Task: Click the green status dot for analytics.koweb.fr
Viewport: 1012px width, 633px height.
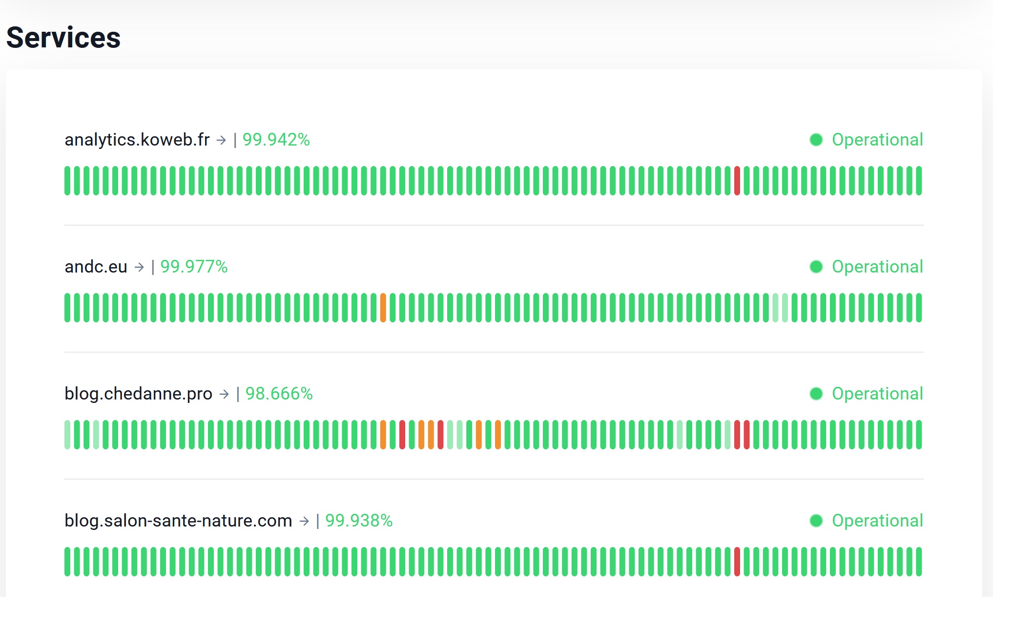Action: point(816,140)
